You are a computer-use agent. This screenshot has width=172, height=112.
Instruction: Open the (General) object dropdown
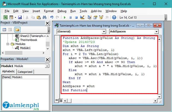104,32
